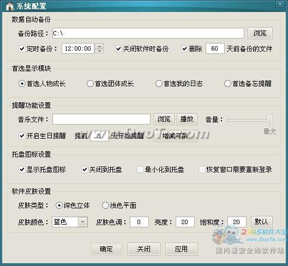Screen dimensions: 288x266
Task: Open the 增减年龄 button
Action: 176,136
